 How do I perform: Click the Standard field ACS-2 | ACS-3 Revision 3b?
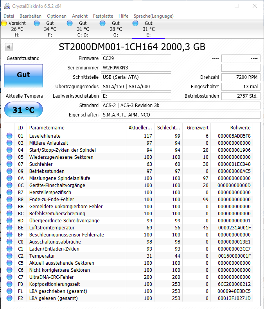pos(181,105)
